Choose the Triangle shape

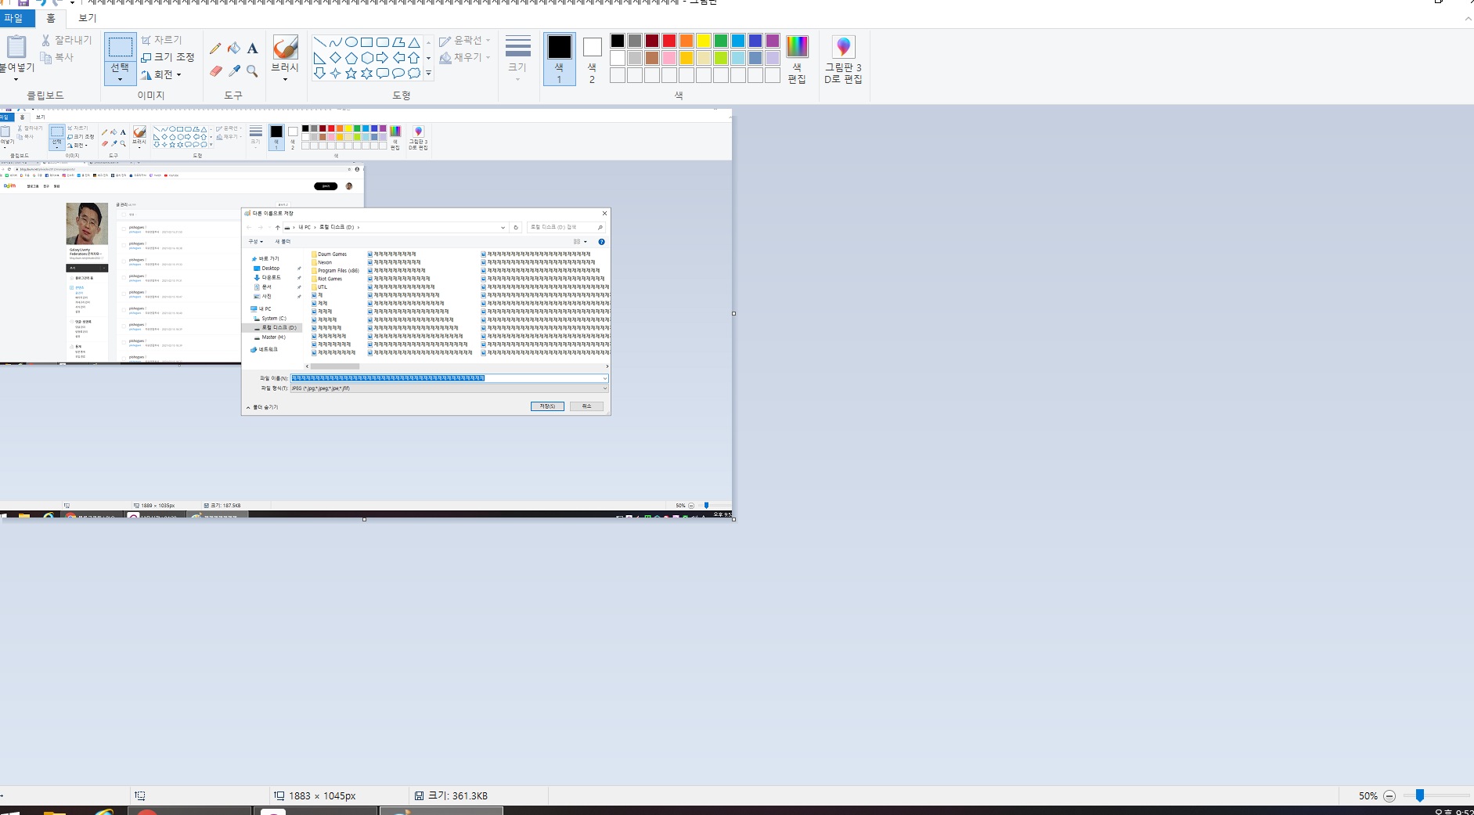click(x=413, y=42)
